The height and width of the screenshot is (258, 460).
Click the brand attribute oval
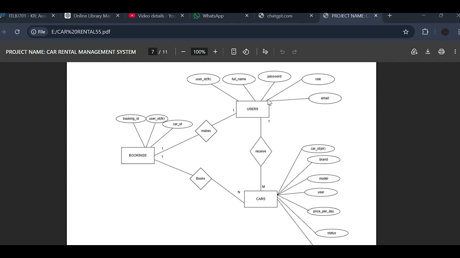(x=323, y=159)
